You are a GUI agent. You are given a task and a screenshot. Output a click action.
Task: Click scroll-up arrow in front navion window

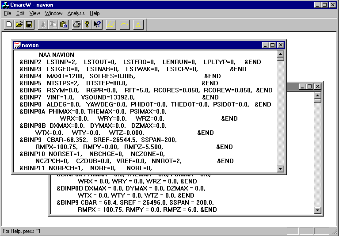(280, 54)
